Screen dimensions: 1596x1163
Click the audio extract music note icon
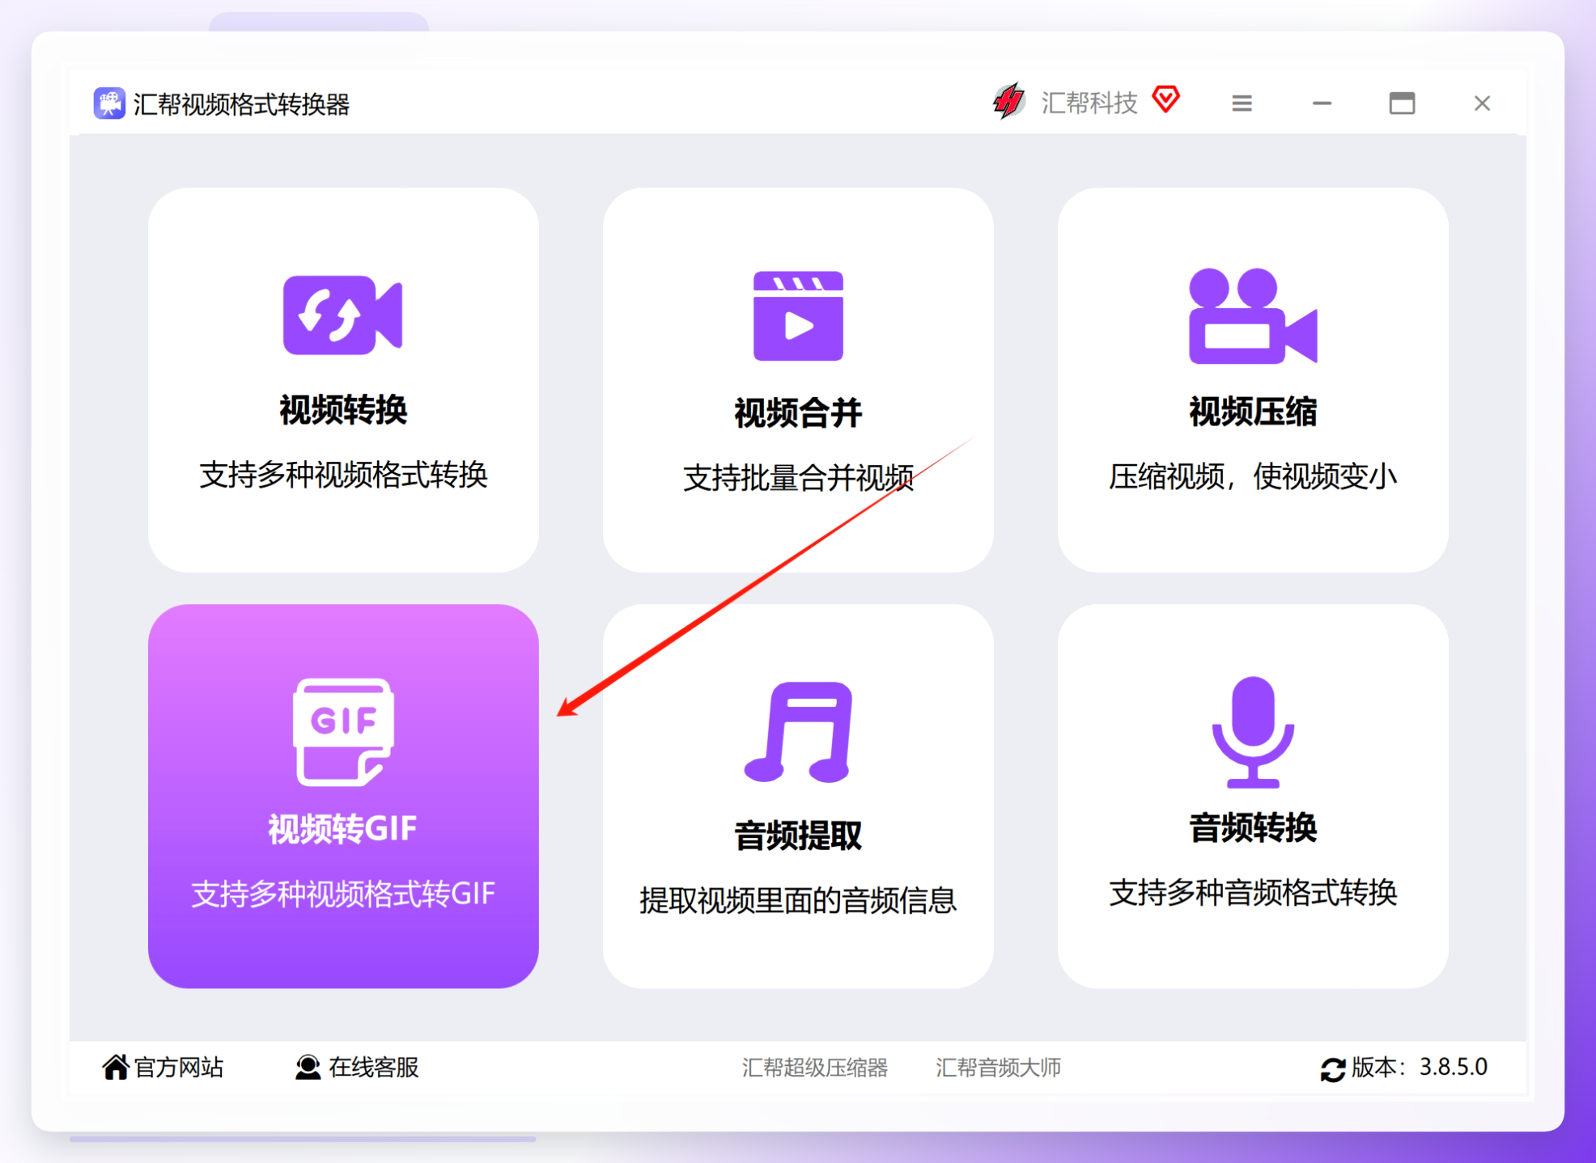(x=798, y=732)
